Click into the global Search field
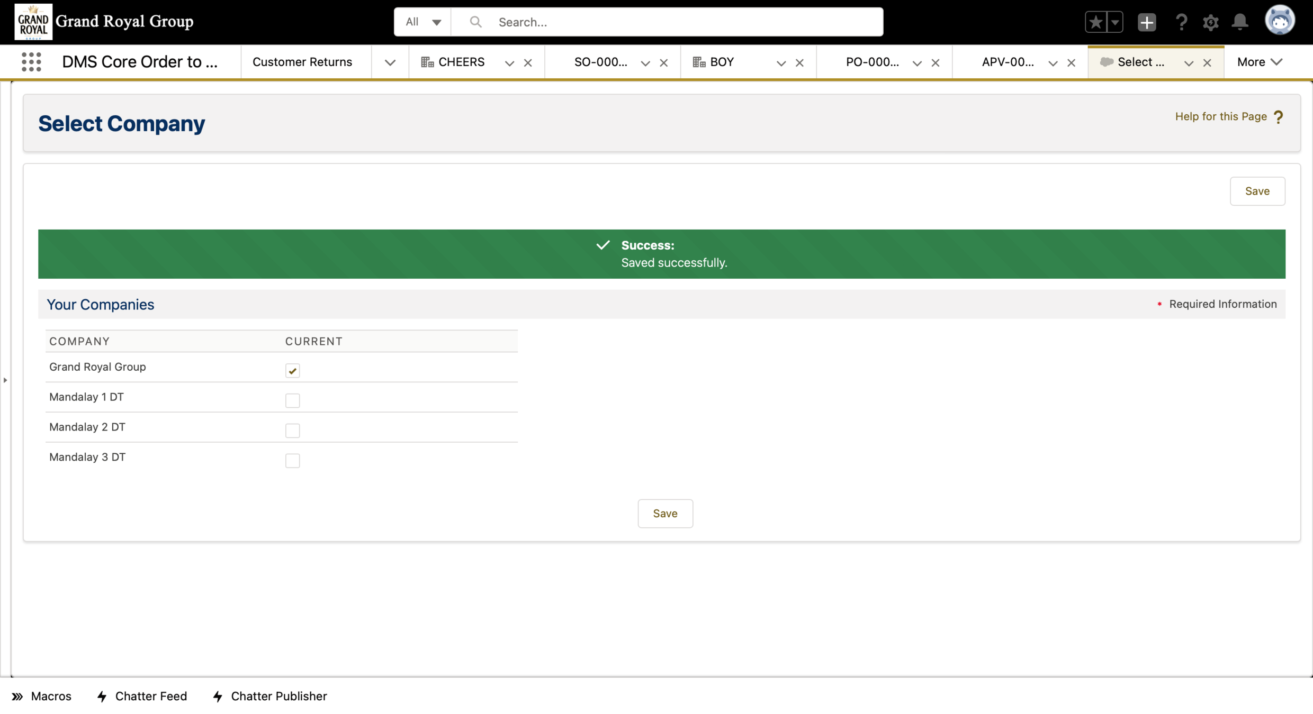 (x=683, y=22)
